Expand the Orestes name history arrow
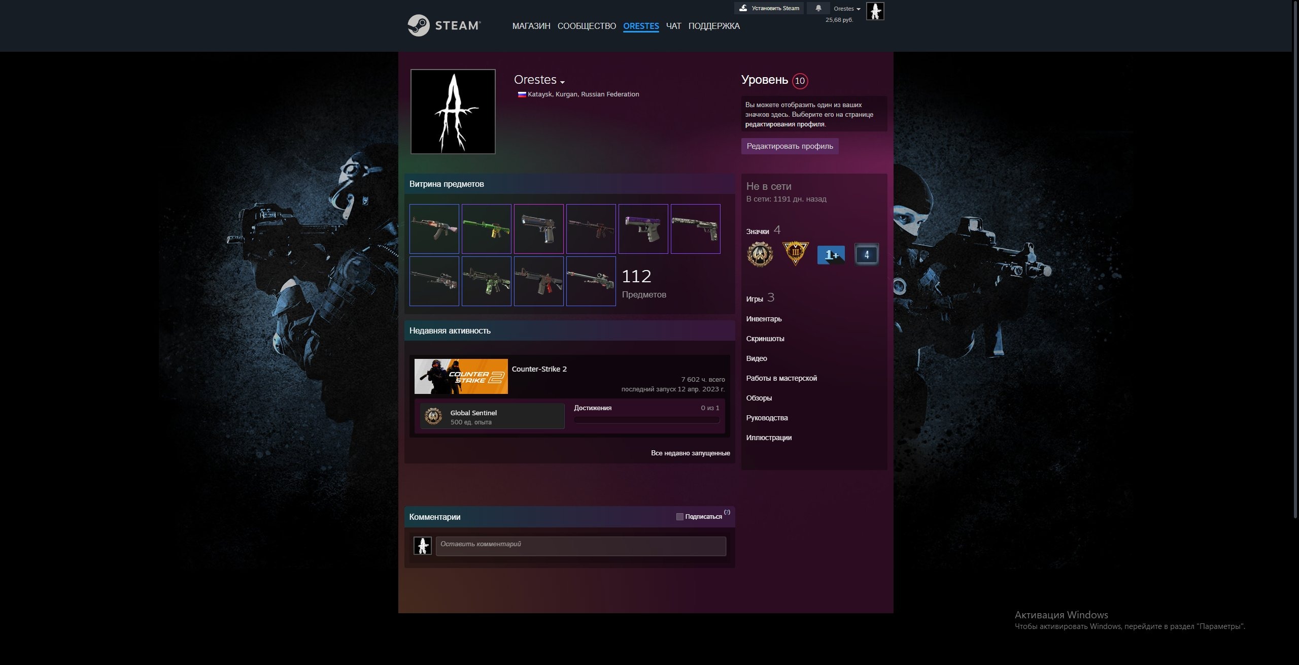 (x=562, y=82)
